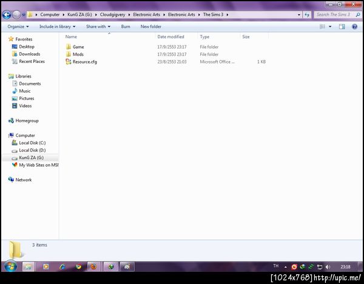Screen dimensions: 364x284
Task: Open Desktop in the navigation pane
Action: click(x=27, y=47)
